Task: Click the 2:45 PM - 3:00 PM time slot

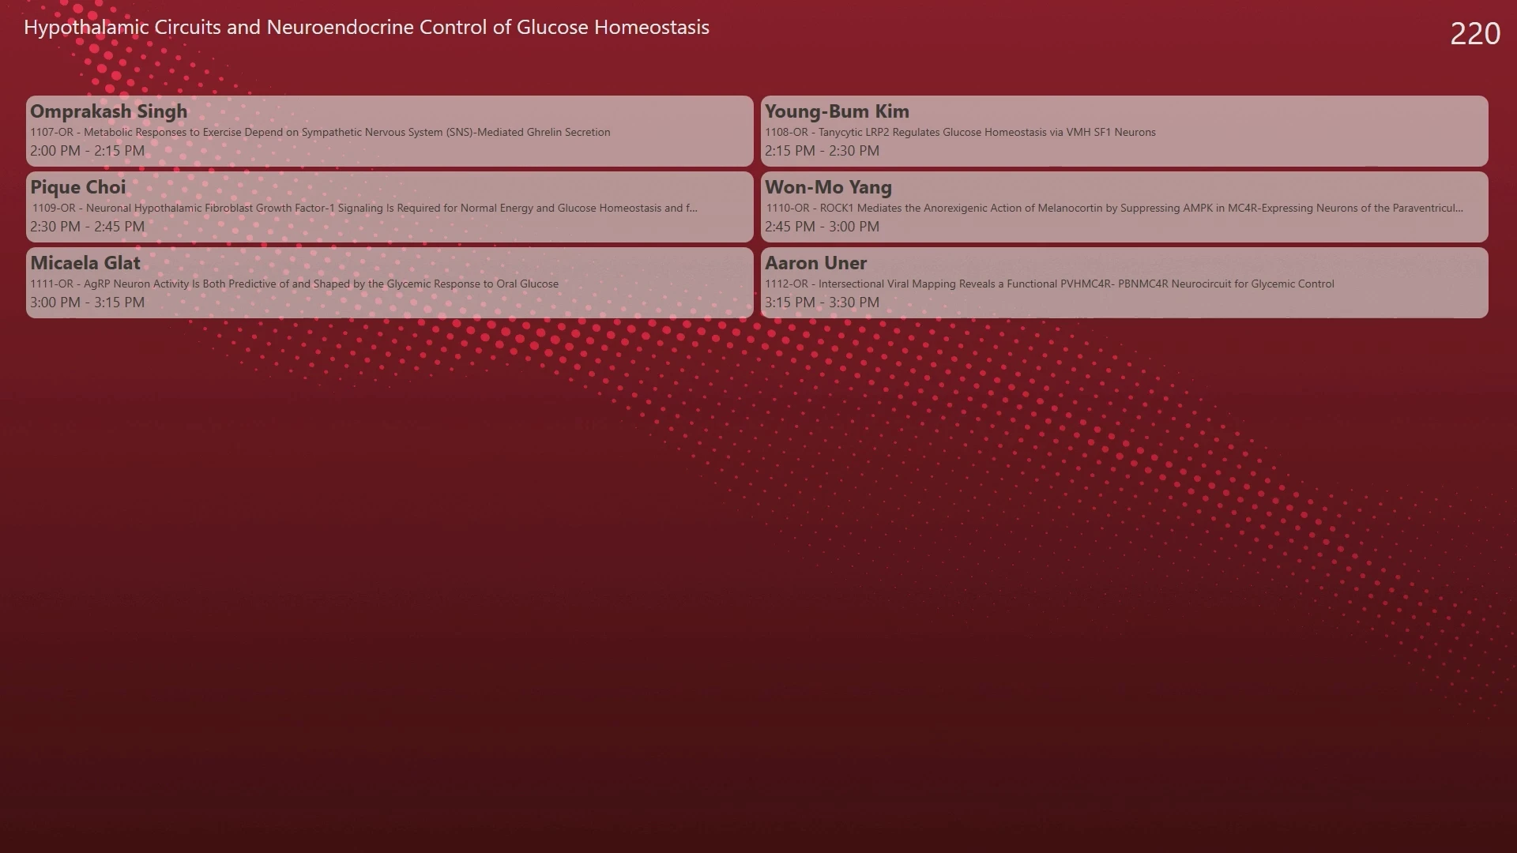Action: tap(822, 227)
